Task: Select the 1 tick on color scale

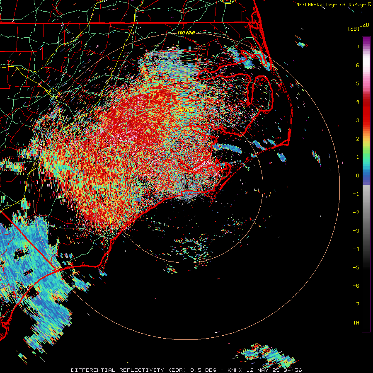Action: click(x=358, y=157)
